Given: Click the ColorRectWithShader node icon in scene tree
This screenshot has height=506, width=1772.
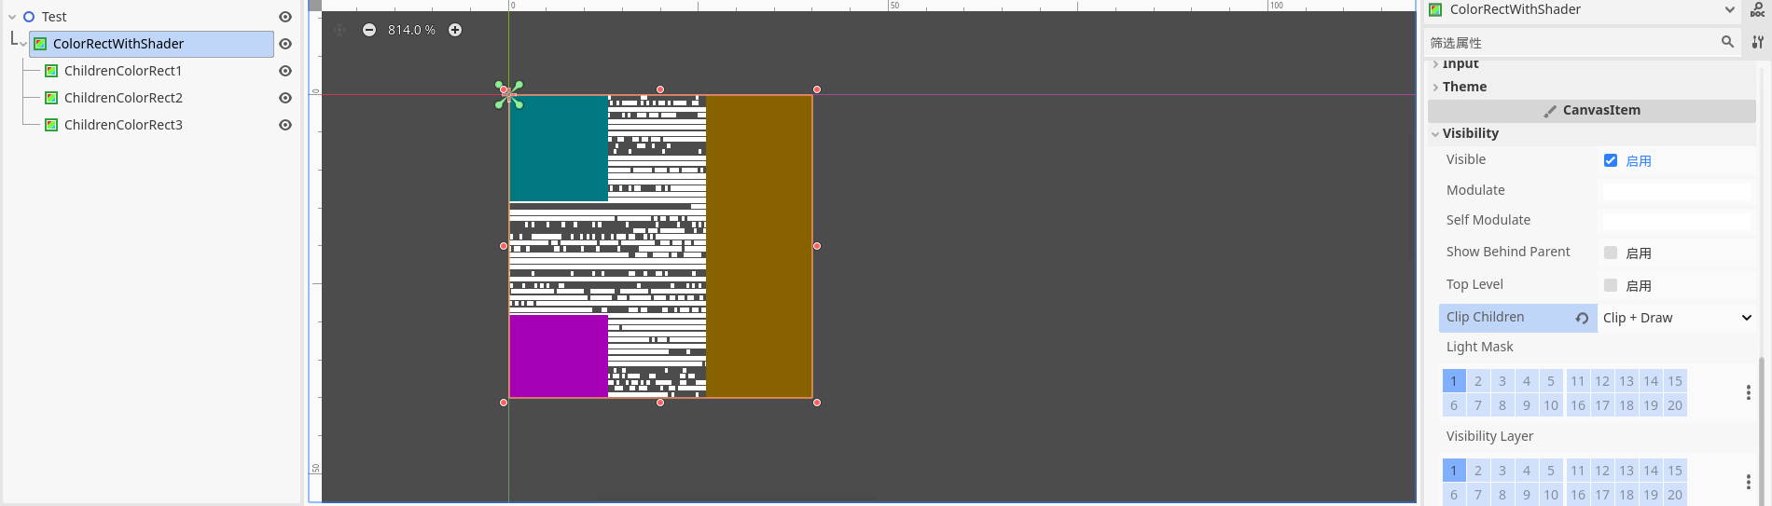Looking at the screenshot, I should tap(41, 44).
